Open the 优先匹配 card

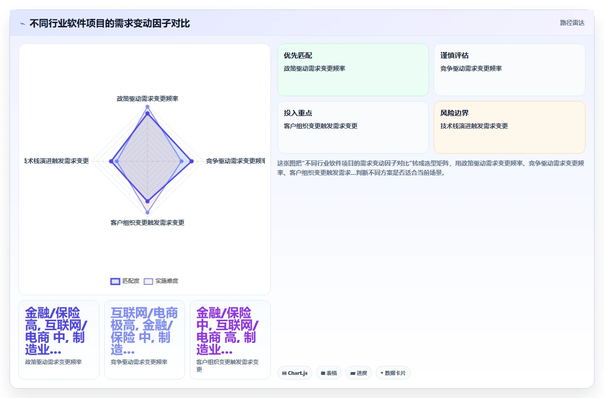(x=353, y=70)
